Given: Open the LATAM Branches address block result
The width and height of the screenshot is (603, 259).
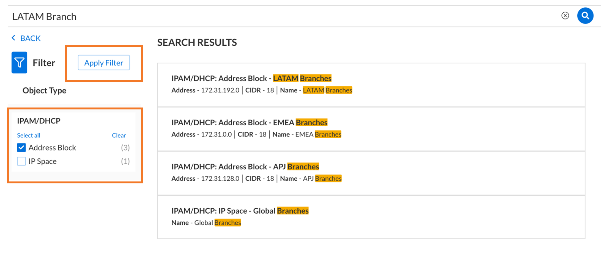Looking at the screenshot, I should (x=251, y=78).
